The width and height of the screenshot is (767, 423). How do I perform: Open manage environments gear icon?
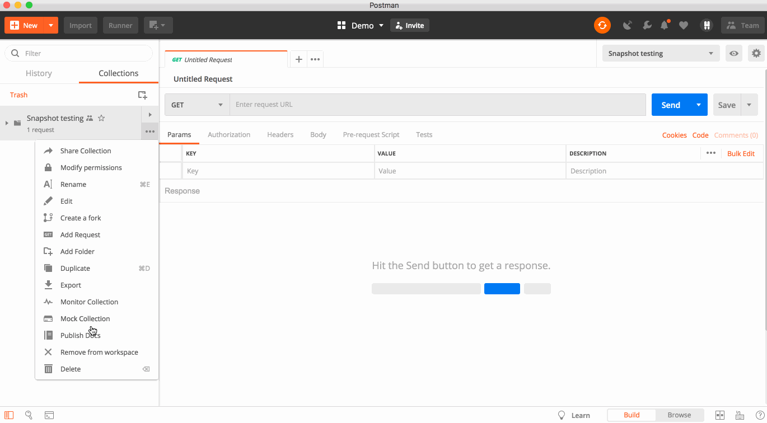coord(756,54)
